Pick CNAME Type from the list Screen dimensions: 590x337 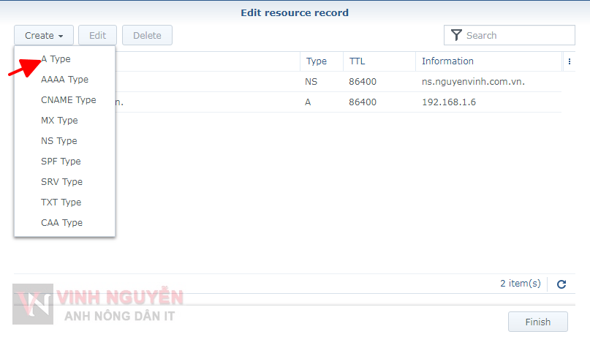coord(68,100)
